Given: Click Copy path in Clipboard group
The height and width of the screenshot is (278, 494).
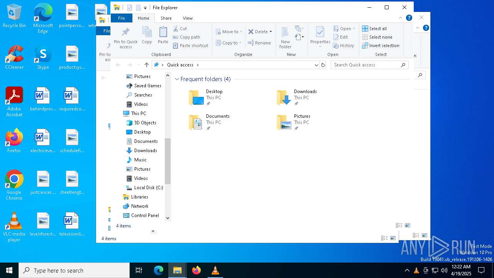Looking at the screenshot, I should coord(186,37).
